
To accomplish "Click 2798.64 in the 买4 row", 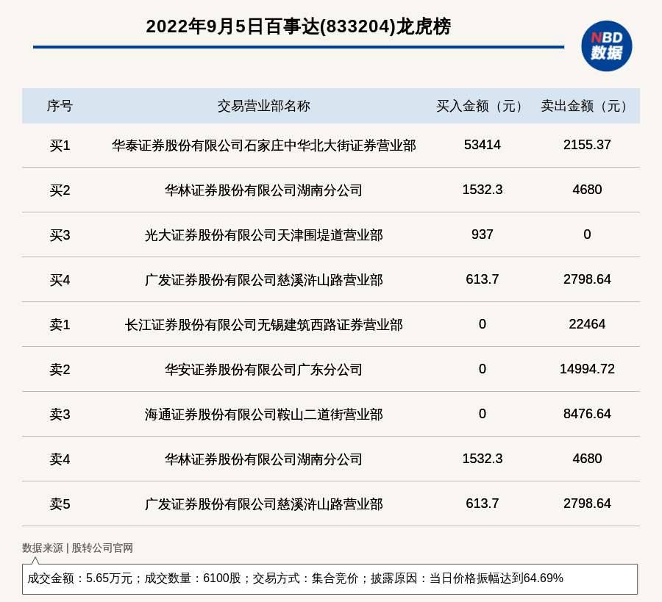I will [x=587, y=279].
